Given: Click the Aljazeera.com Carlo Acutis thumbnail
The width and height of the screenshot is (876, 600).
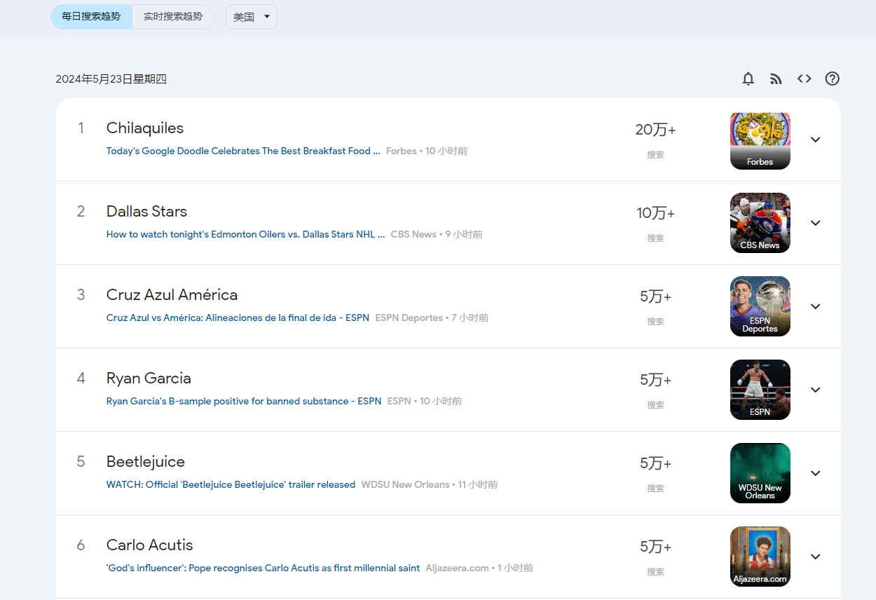Looking at the screenshot, I should (760, 556).
